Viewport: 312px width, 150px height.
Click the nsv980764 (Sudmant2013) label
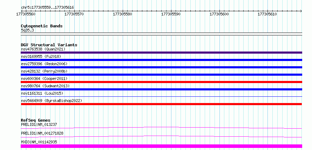click(x=45, y=86)
